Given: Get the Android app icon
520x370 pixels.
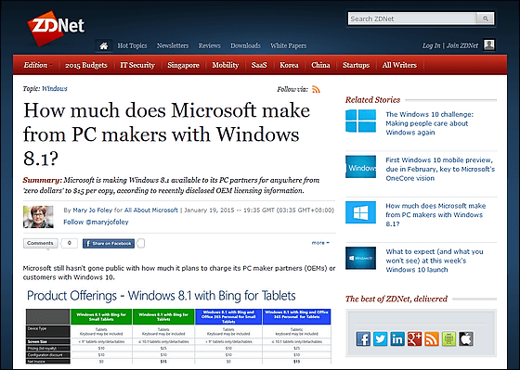Looking at the screenshot, I should [449, 338].
